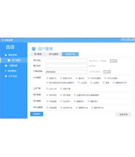The width and height of the screenshot is (135, 157).
Task: Click the 主题切换 theme icon in sidebar
Action: [6, 66]
